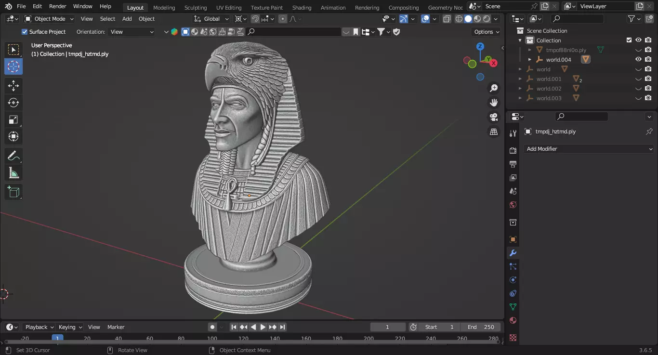Open the viewport Select menu
The image size is (658, 355).
(107, 19)
